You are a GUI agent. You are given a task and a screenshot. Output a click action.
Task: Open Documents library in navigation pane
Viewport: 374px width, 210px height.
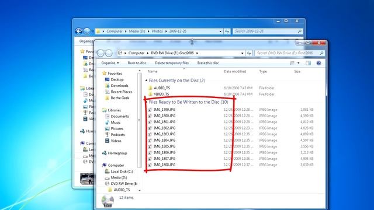pyautogui.click(x=120, y=116)
